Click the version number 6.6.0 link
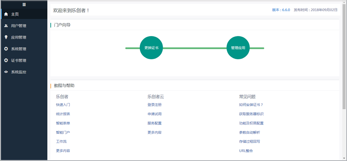 click(x=286, y=10)
